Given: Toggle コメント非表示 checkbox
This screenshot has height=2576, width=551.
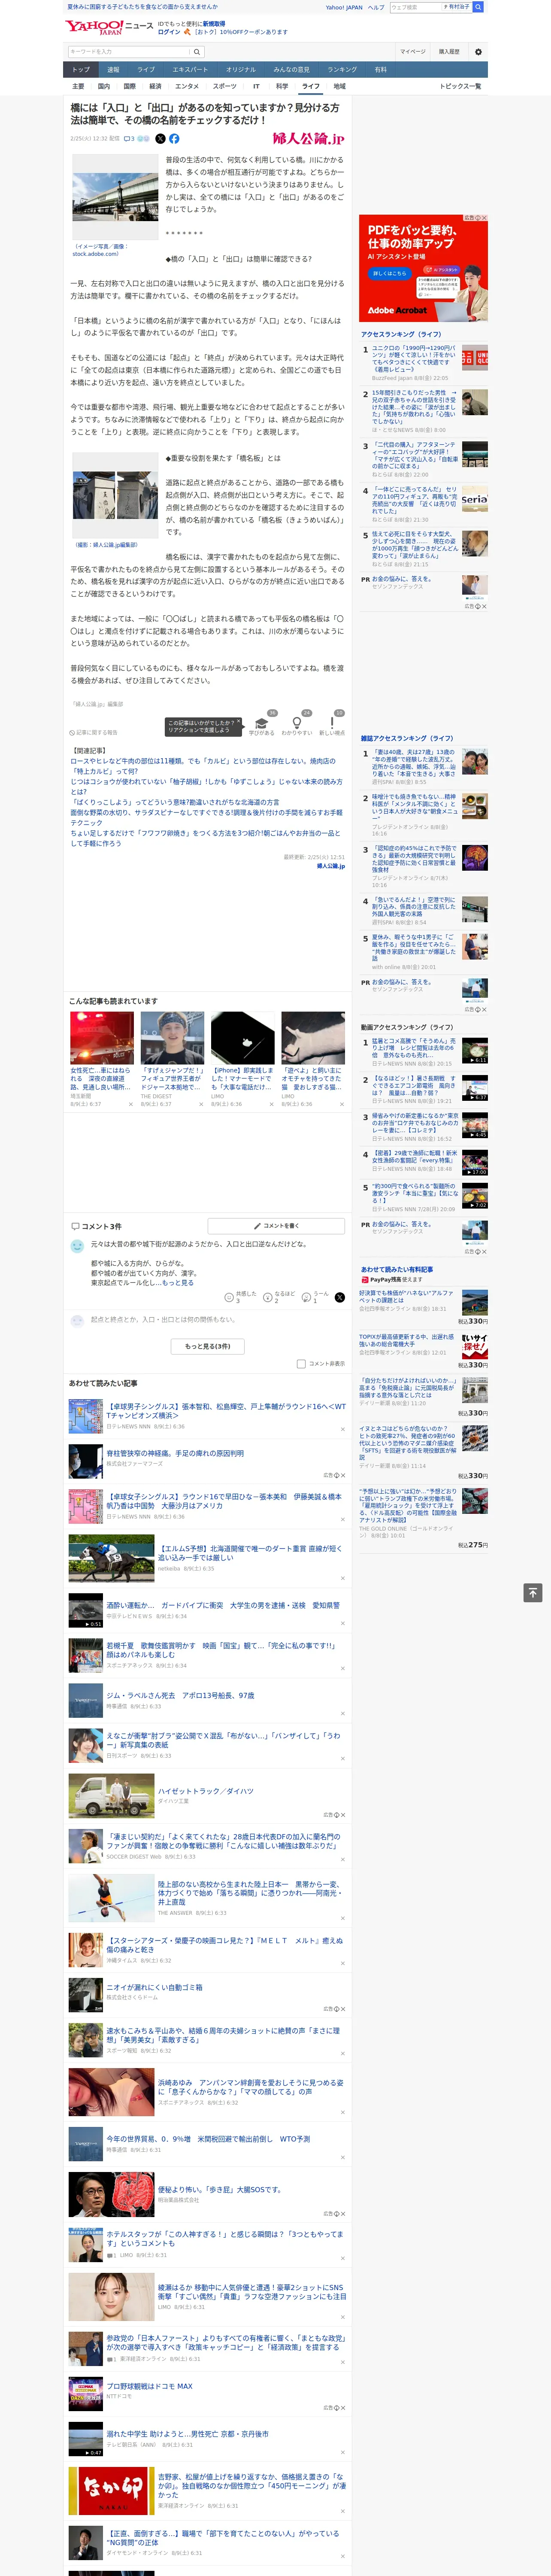Looking at the screenshot, I should [301, 1363].
